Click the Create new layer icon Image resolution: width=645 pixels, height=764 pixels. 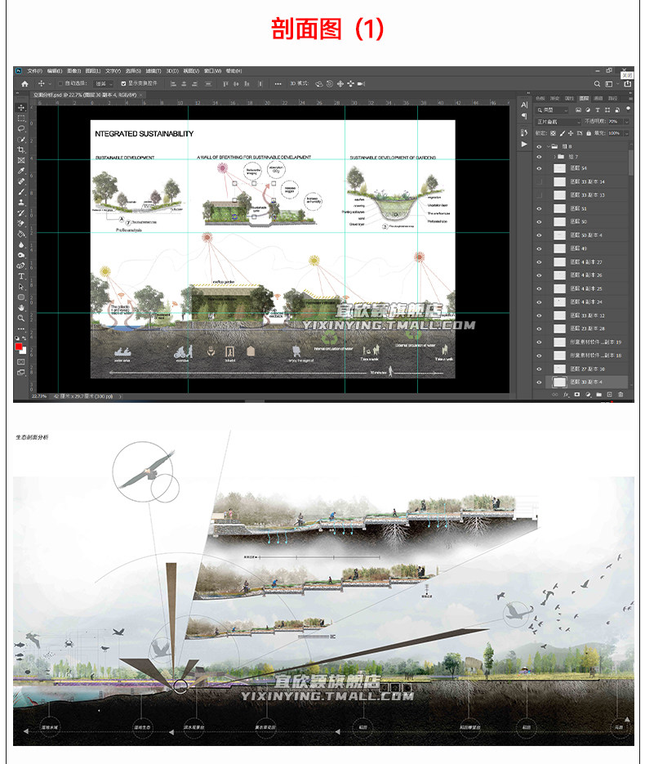coord(609,395)
